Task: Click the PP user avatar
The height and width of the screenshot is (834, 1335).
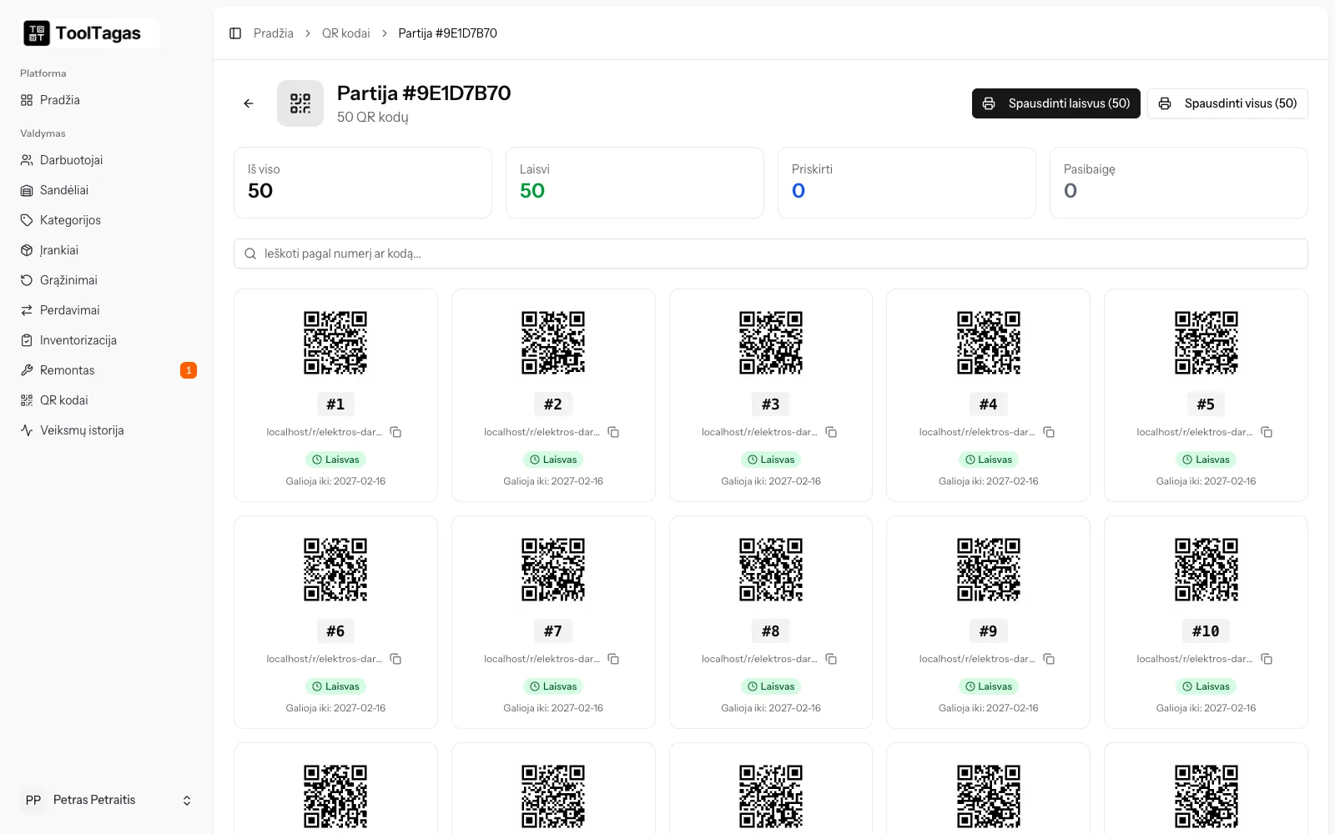Action: [33, 800]
